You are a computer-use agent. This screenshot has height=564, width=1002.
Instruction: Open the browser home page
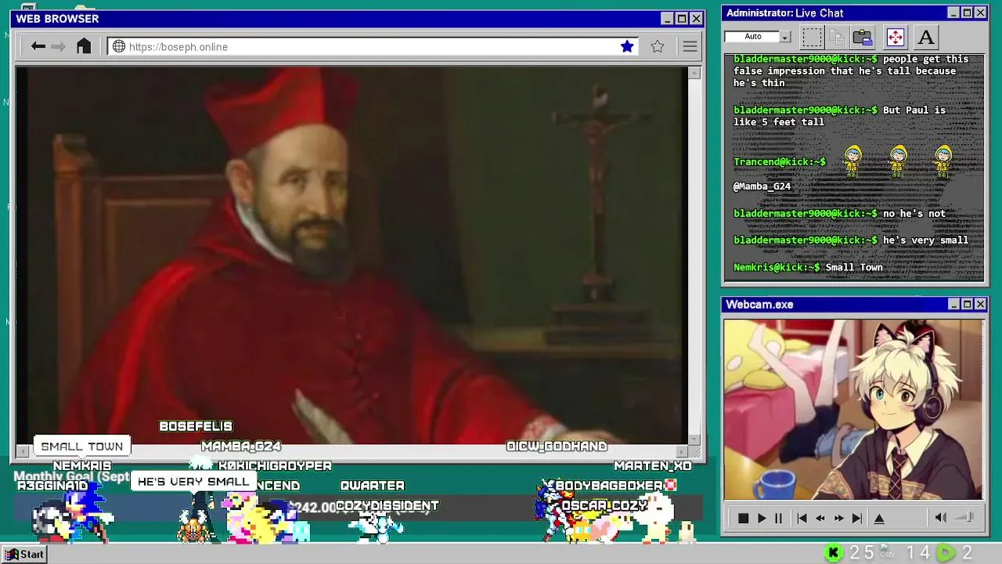point(84,46)
